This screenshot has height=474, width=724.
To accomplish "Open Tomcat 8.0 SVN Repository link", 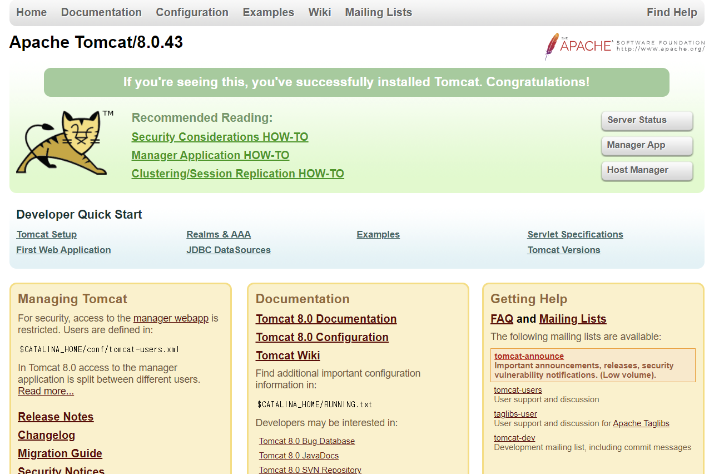I will click(x=310, y=470).
